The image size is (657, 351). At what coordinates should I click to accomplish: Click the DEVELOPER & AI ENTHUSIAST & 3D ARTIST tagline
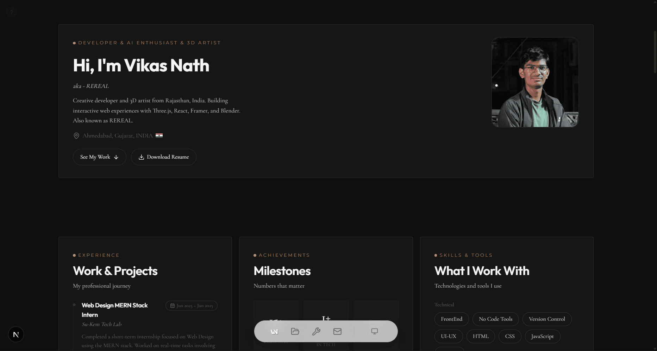[150, 43]
